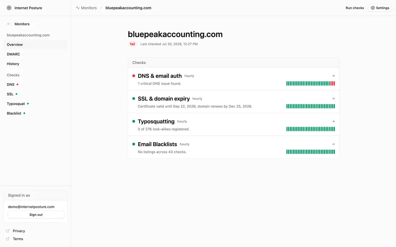
Task: Click the hourly tag beside Typosquatting
Action: click(x=182, y=121)
